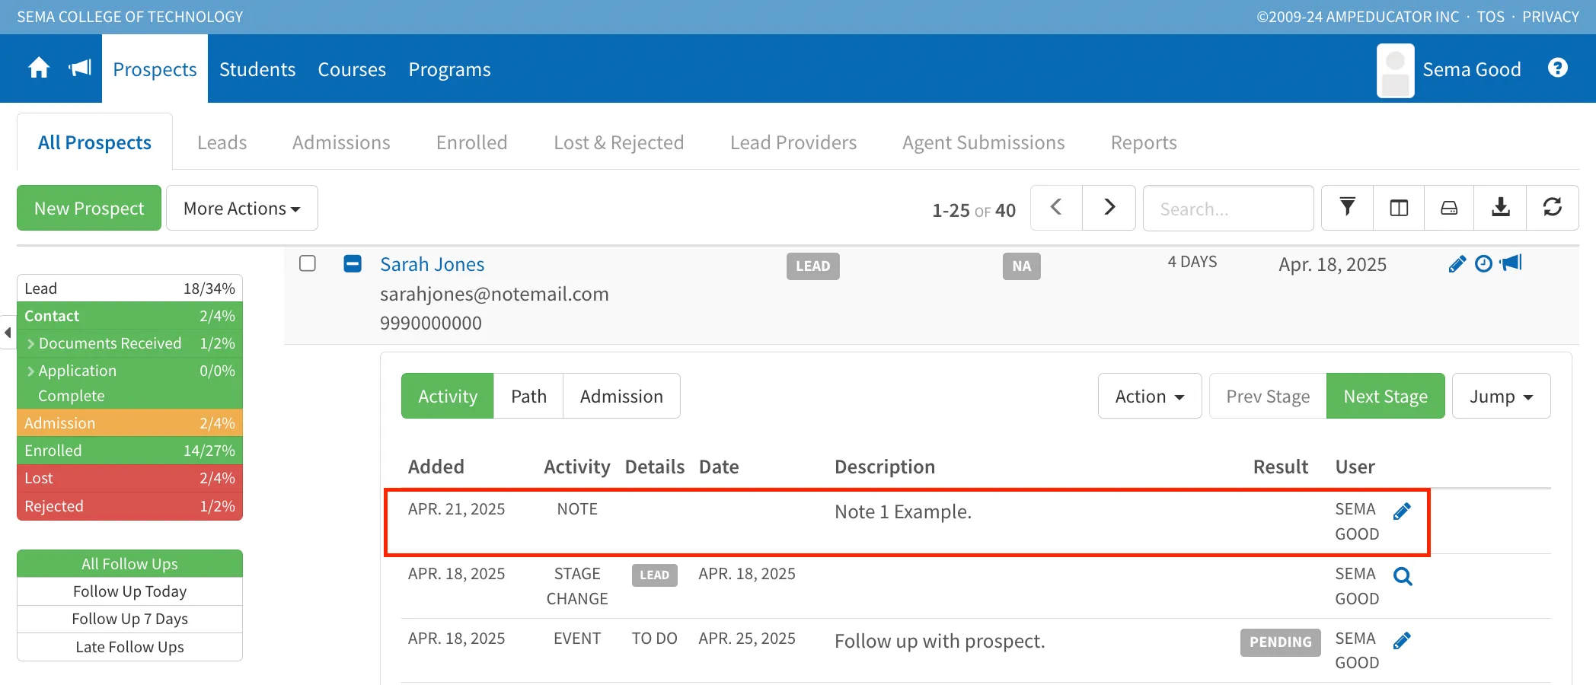Viewport: 1596px width, 685px height.
Task: Refresh the prospects list
Action: 1552,208
